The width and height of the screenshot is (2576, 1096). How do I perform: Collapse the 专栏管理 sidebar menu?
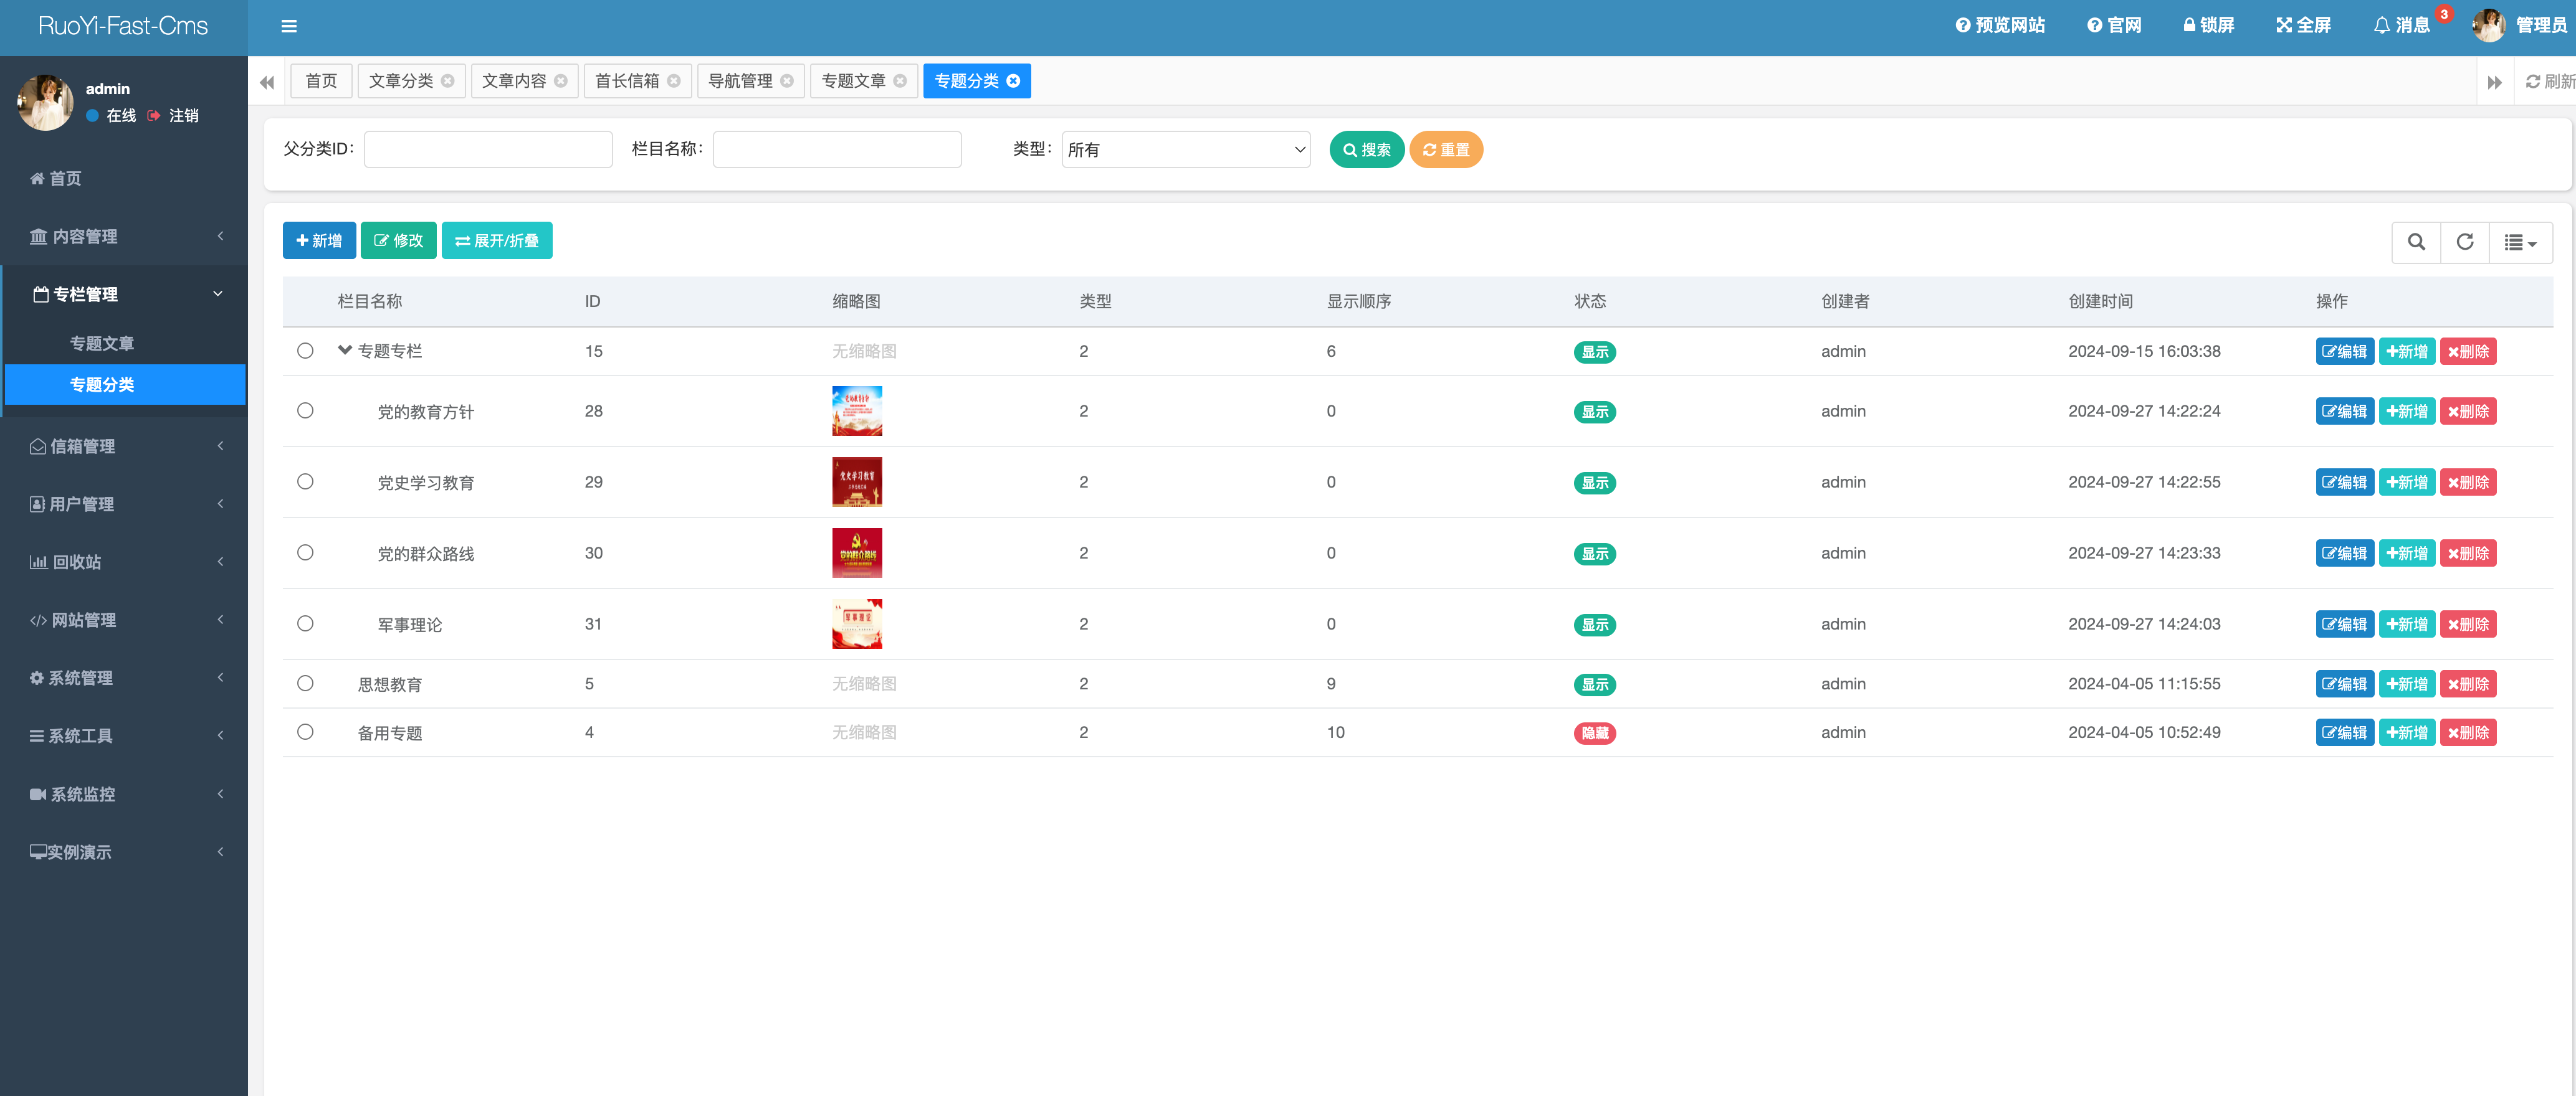point(124,295)
